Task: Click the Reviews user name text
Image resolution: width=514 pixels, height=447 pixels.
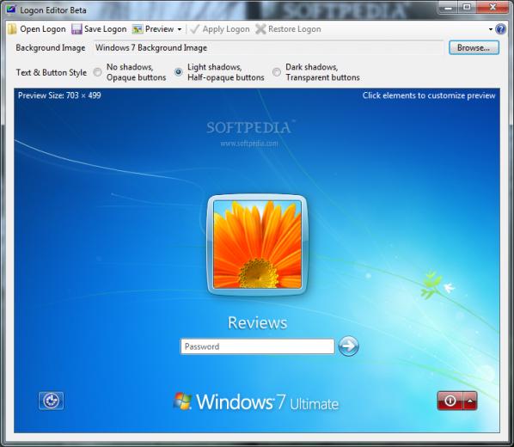Action: 257,322
